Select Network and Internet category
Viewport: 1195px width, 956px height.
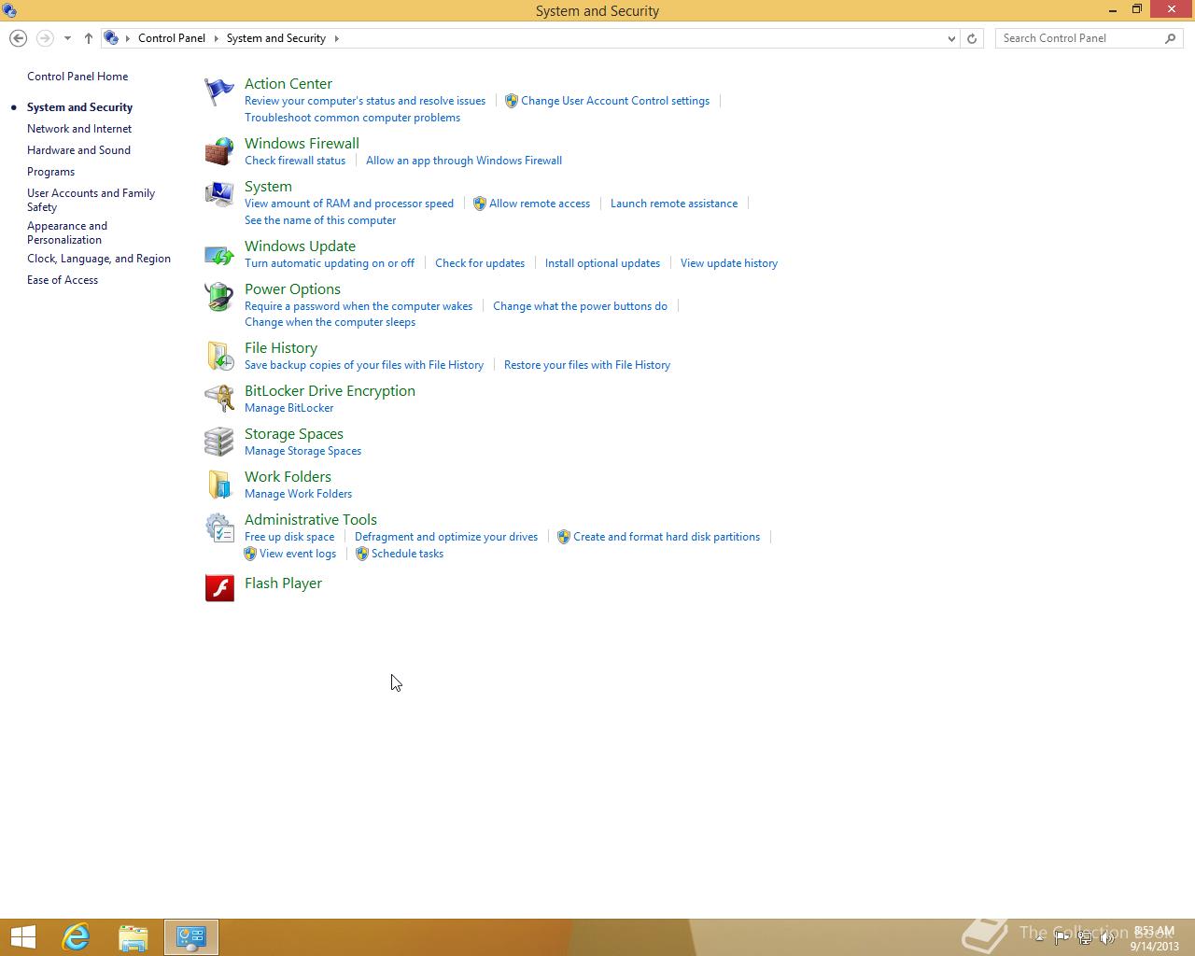[79, 129]
